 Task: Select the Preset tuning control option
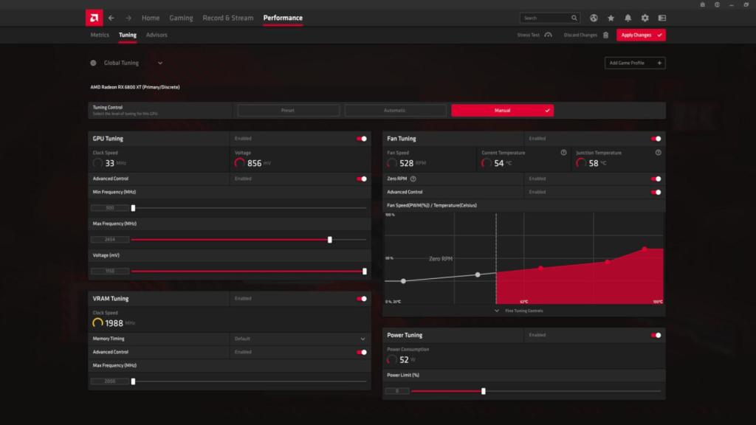[288, 109]
